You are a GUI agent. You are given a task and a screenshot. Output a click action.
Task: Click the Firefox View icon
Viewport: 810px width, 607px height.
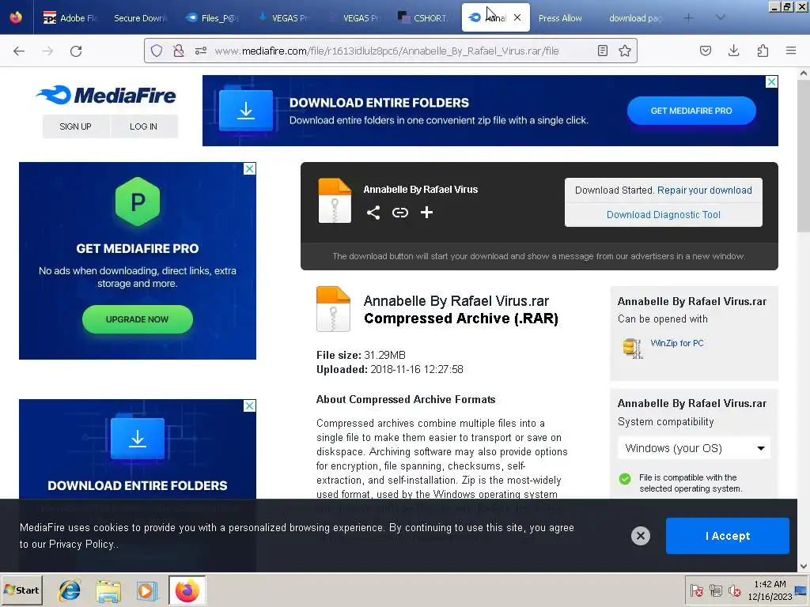tap(16, 17)
